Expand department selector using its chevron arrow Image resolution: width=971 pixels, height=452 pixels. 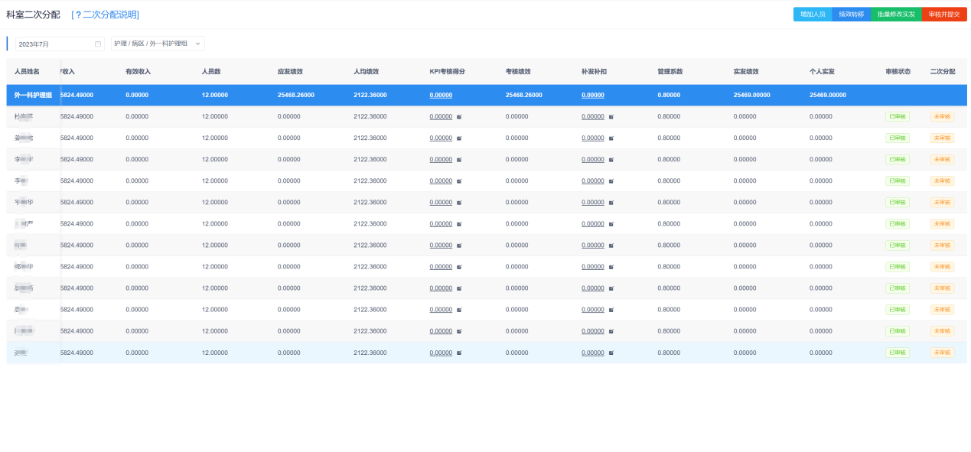coord(197,44)
